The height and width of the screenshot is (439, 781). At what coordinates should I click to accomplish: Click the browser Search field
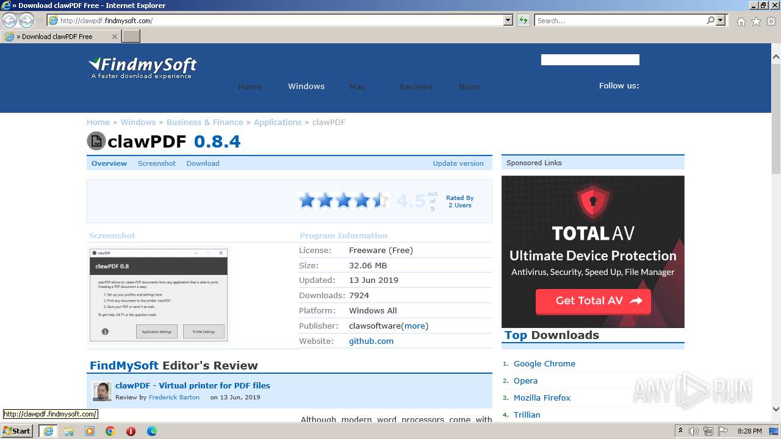619,20
